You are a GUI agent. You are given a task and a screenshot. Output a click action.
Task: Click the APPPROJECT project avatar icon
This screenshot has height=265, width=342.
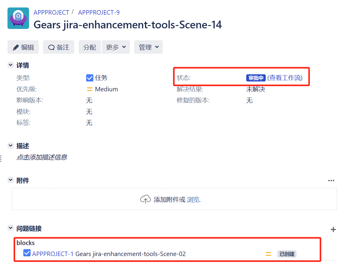click(18, 18)
